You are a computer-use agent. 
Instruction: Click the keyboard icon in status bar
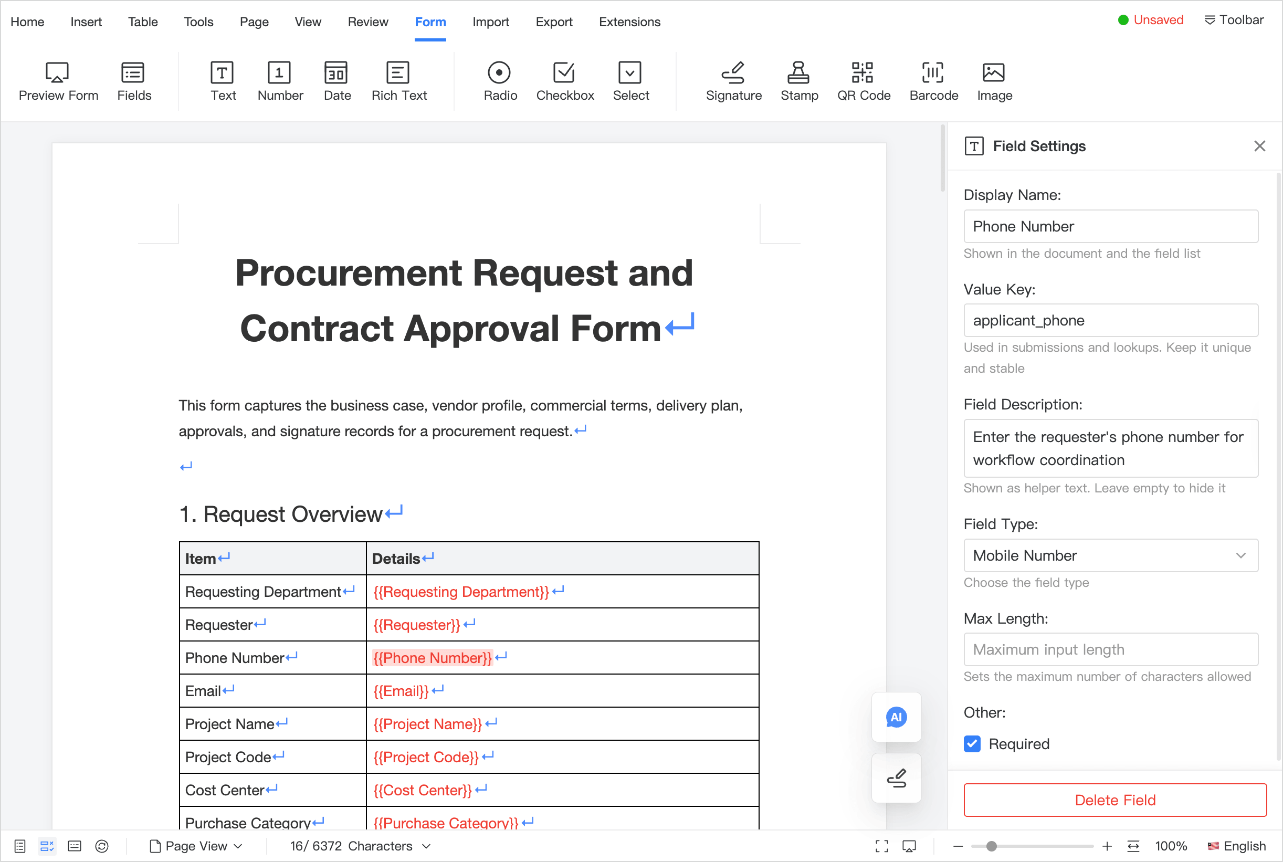(x=74, y=846)
